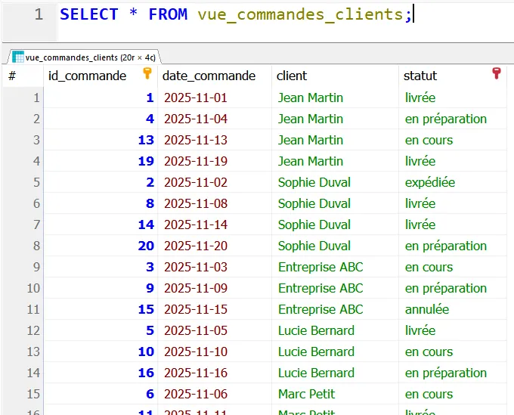Viewport: 514px width, 415px height.
Task: Open the vue_commandes_clients result tab
Action: [84, 57]
